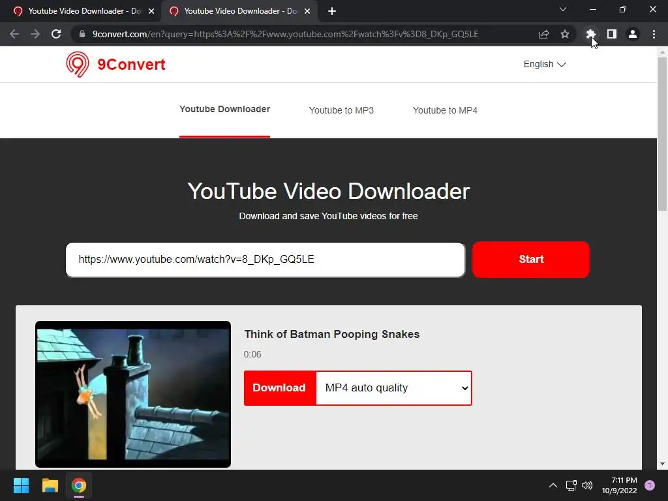Click the red Start button

pos(531,260)
